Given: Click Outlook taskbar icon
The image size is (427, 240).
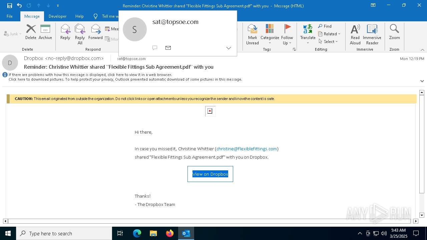Looking at the screenshot, I should pyautogui.click(x=186, y=233).
